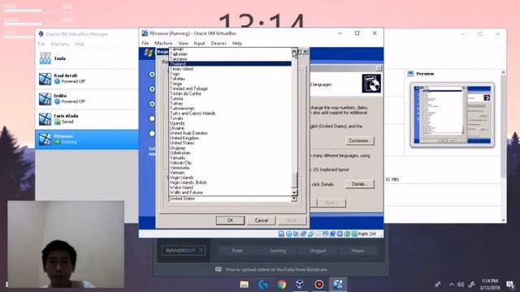520x292 pixels.
Task: Show hidden system tray icons chevron
Action: pos(452,285)
